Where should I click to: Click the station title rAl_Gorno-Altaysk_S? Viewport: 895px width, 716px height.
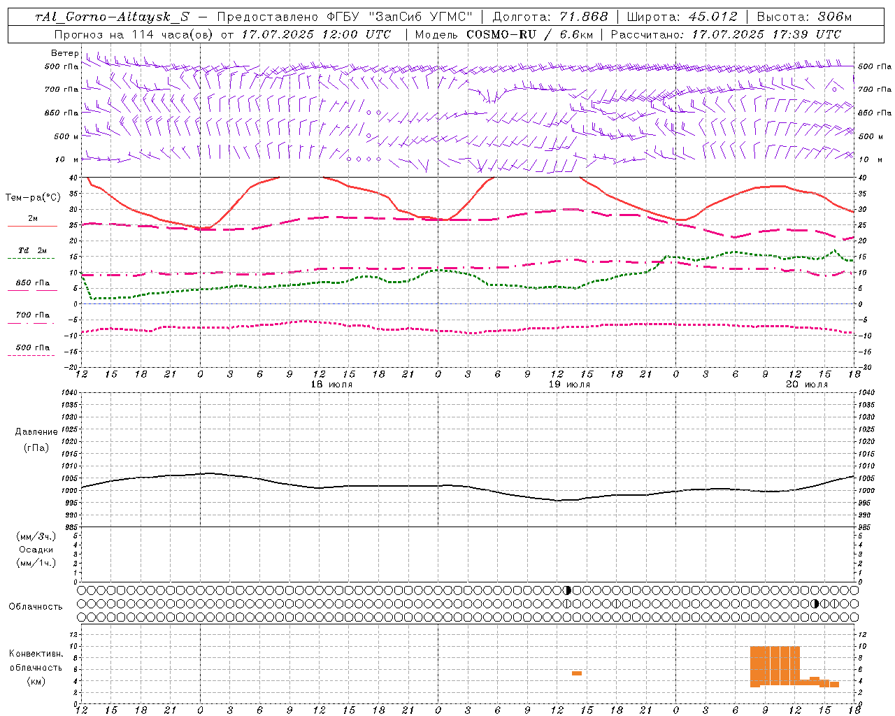coord(112,17)
